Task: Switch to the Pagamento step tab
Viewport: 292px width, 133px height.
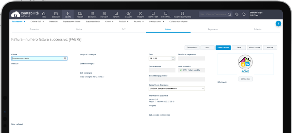Action: (213, 30)
